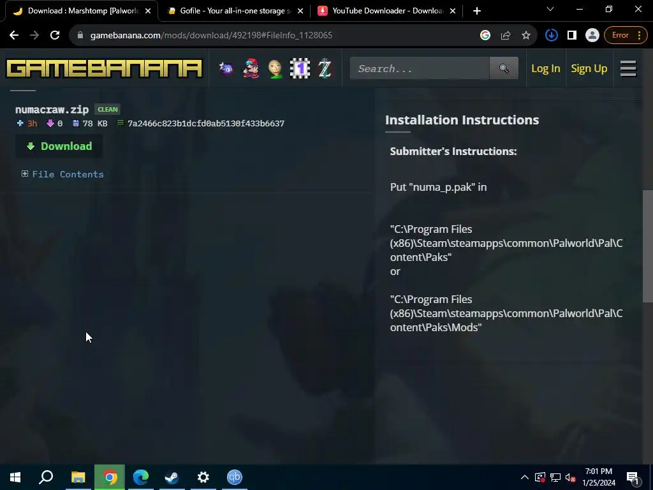Click the 78 KB file size

coord(95,124)
